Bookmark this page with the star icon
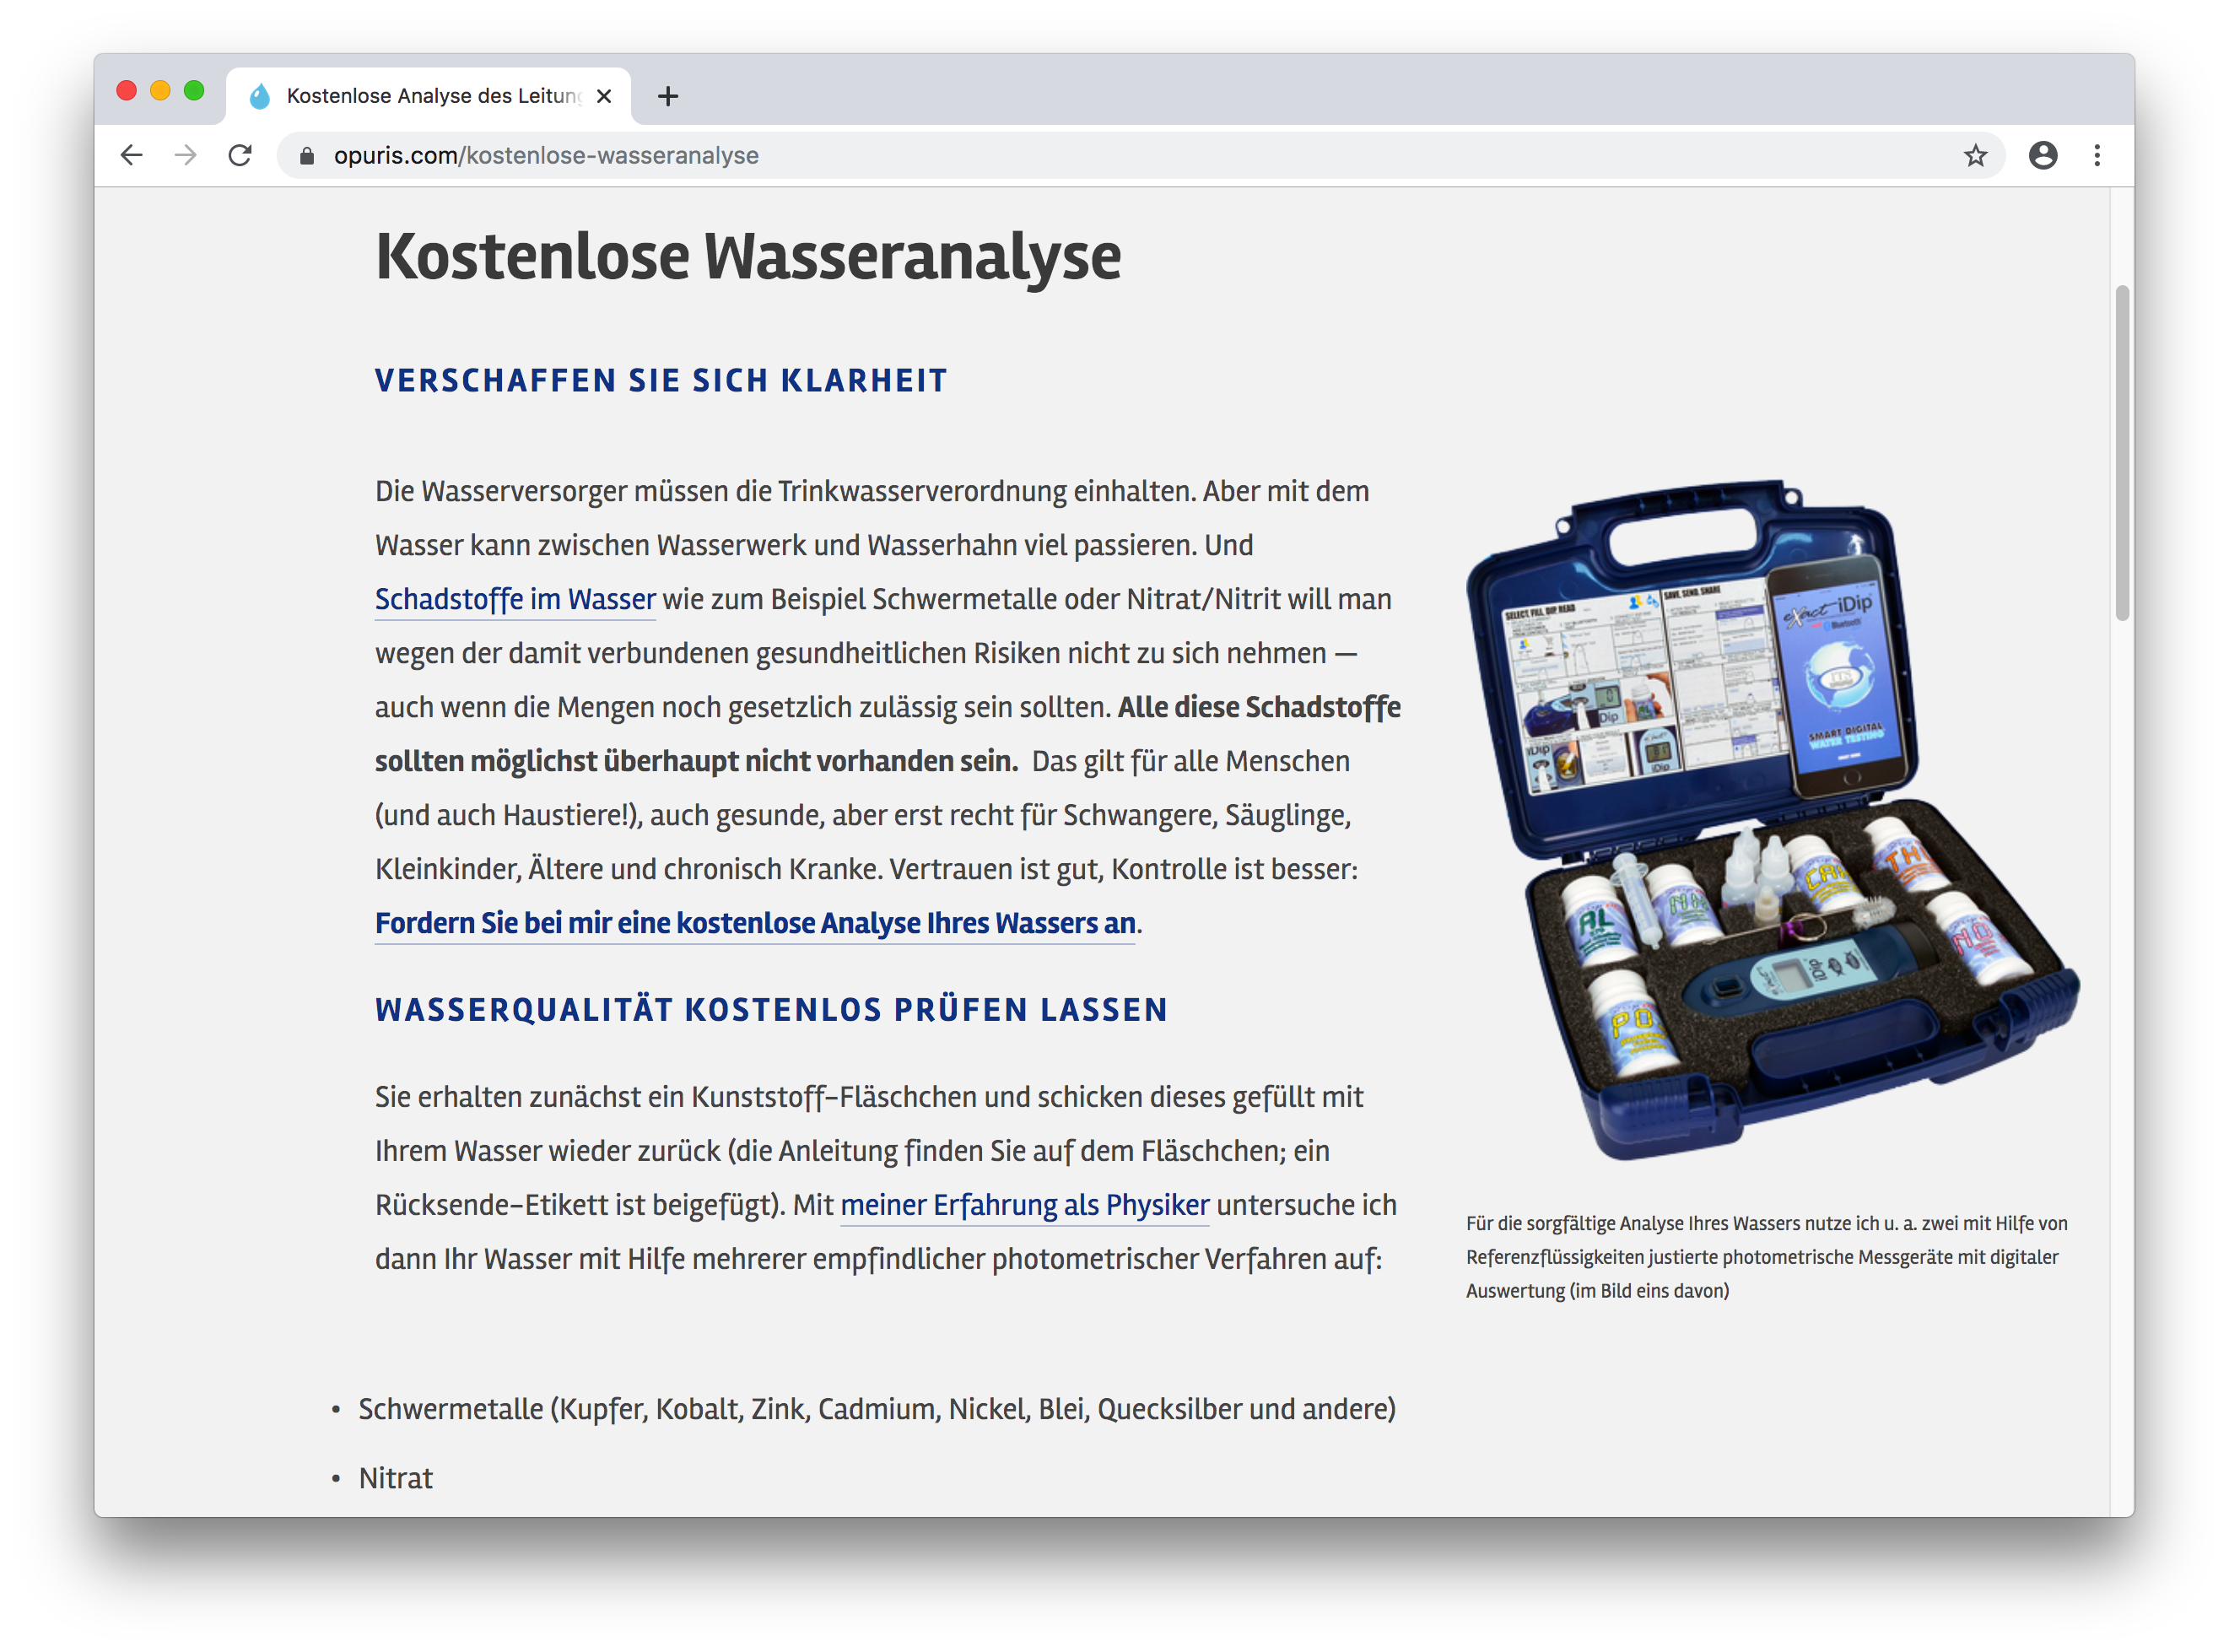The width and height of the screenshot is (2229, 1652). coord(1975,155)
